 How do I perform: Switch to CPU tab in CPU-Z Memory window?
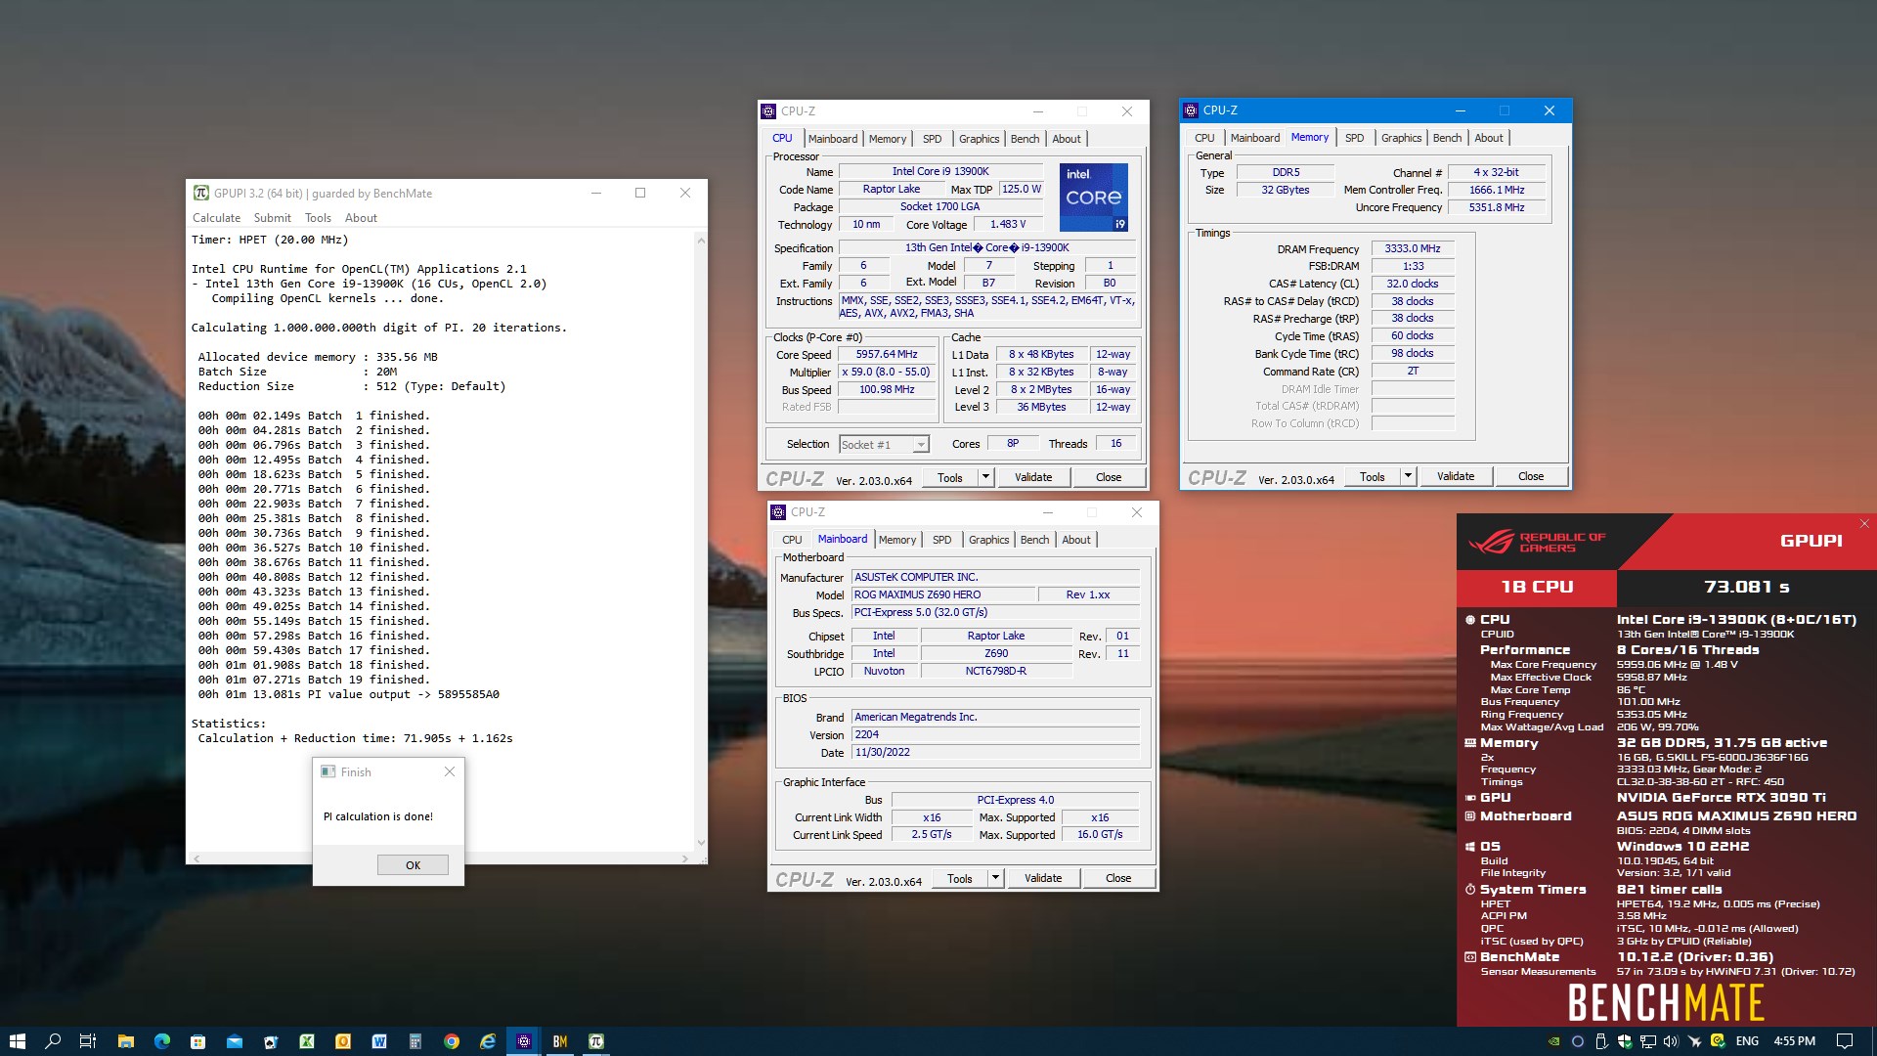1204,138
